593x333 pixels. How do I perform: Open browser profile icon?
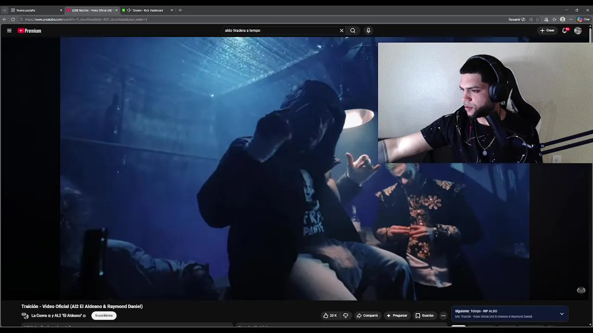click(562, 19)
